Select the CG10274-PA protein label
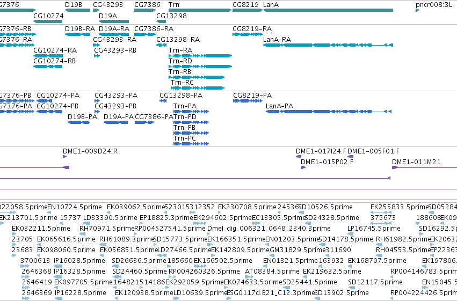 pyautogui.click(x=58, y=96)
